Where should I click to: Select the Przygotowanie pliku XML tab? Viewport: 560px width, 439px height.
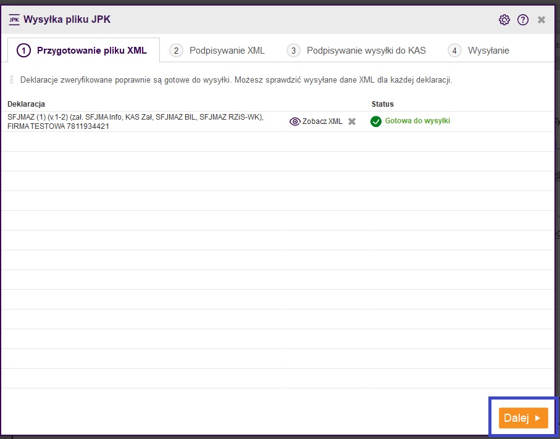tap(84, 51)
